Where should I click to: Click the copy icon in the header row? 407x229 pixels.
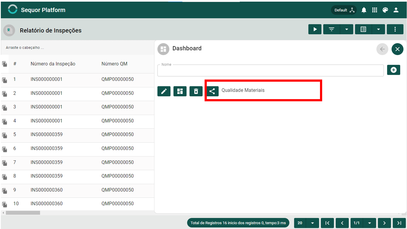(5, 64)
